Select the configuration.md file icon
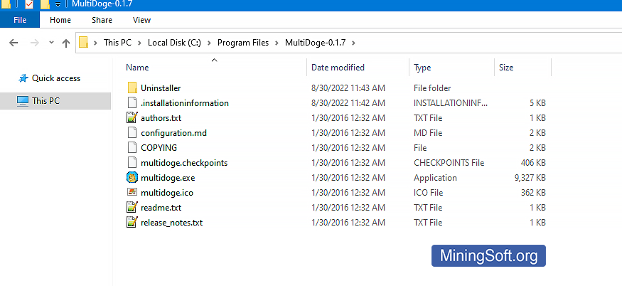 pos(132,132)
